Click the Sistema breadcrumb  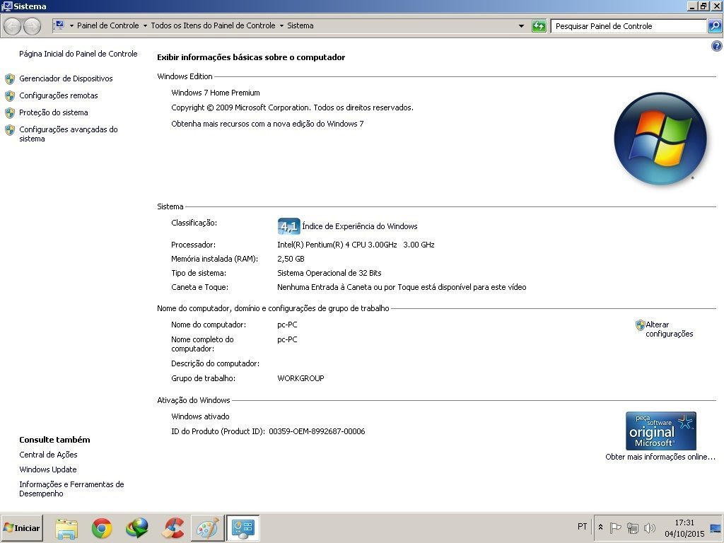pos(300,26)
